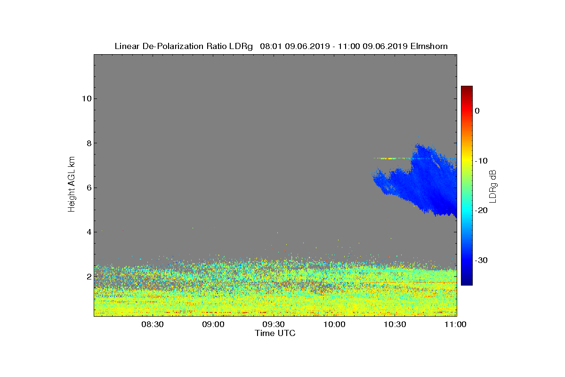Click the colorbar value -30

pos(482,260)
